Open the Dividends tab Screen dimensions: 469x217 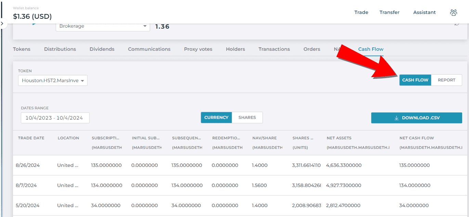(x=102, y=49)
